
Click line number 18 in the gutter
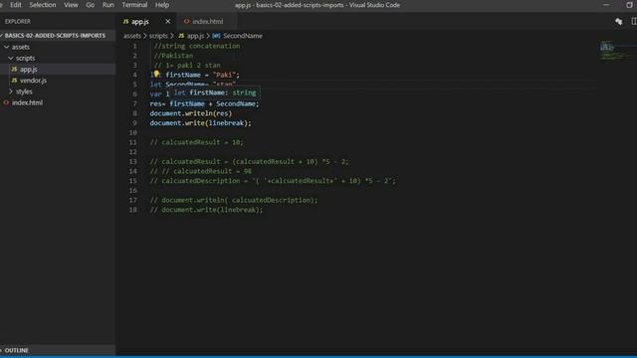coord(132,210)
